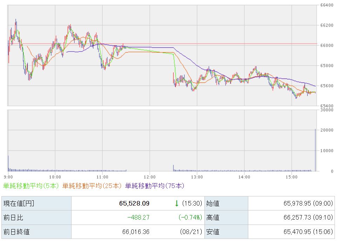Click the 始値 header cell
Screen dimensions: 337x241
[226, 203]
